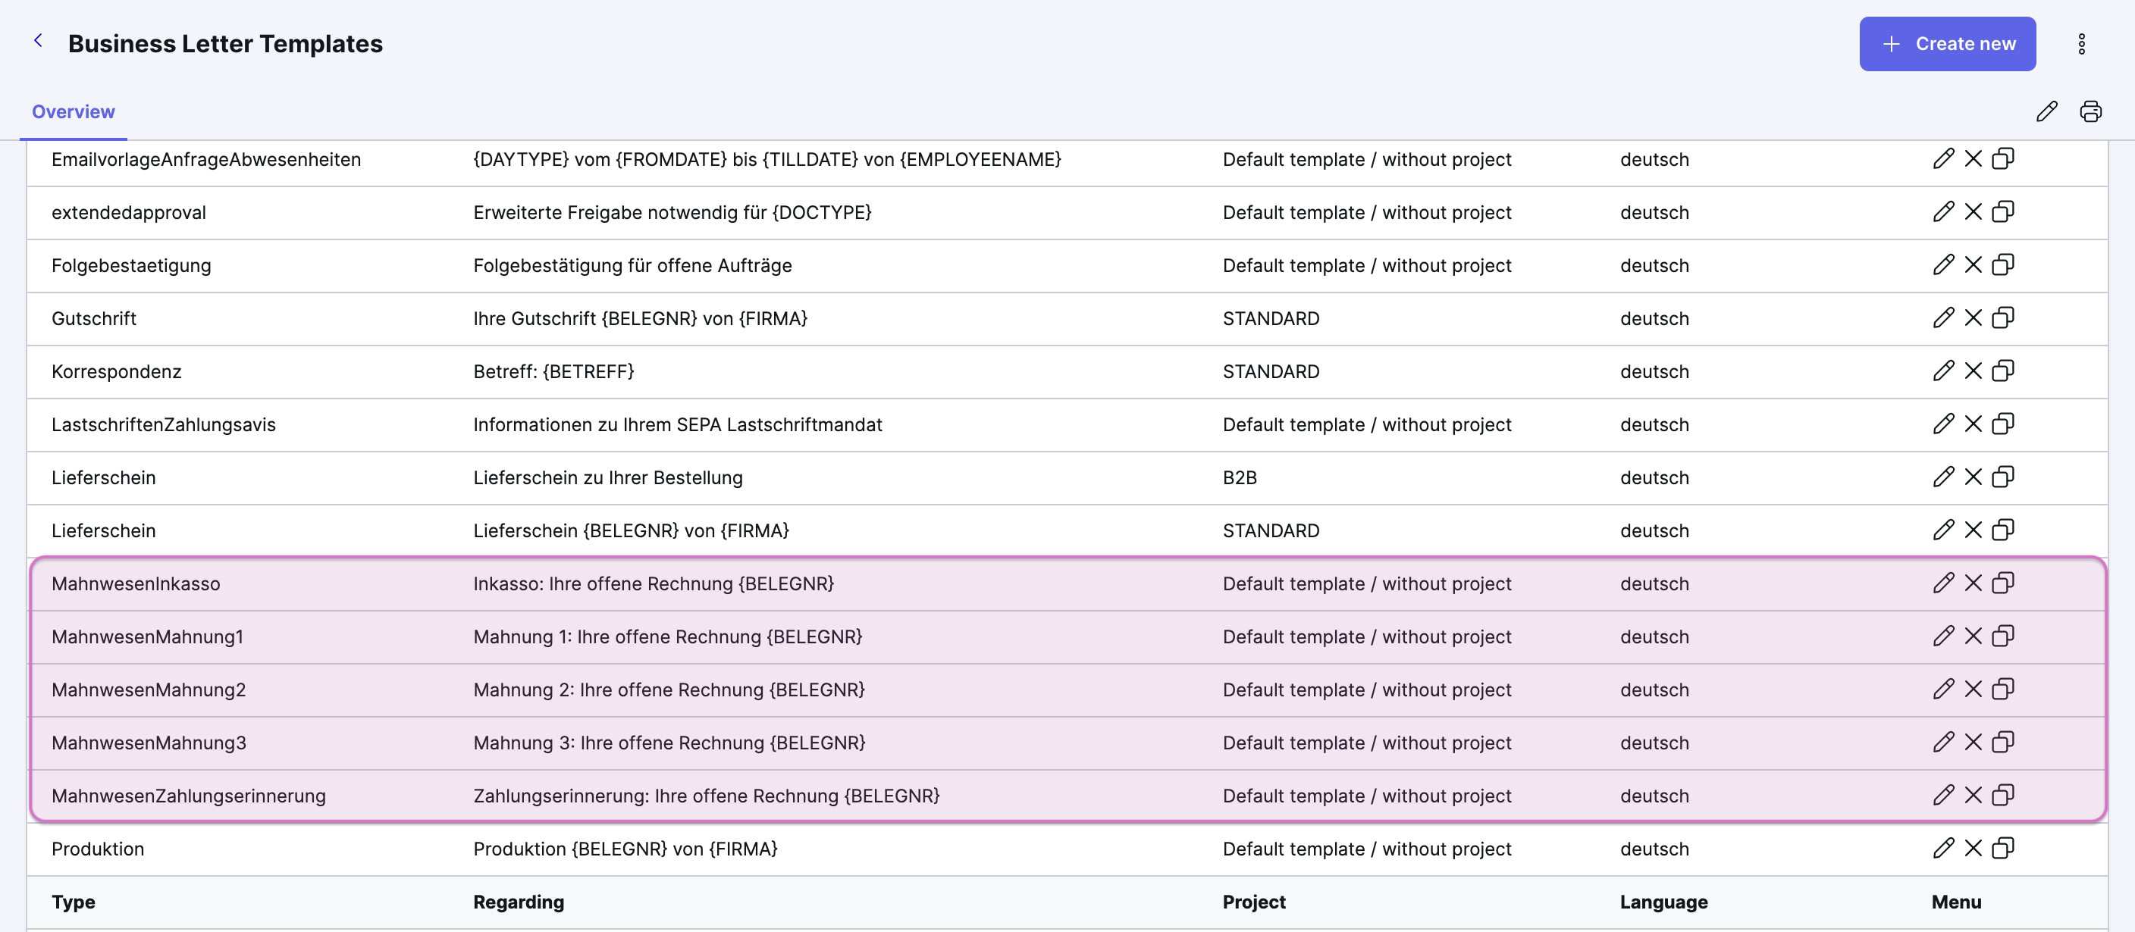Delete the MahnwesenInkasso template

tap(1974, 583)
